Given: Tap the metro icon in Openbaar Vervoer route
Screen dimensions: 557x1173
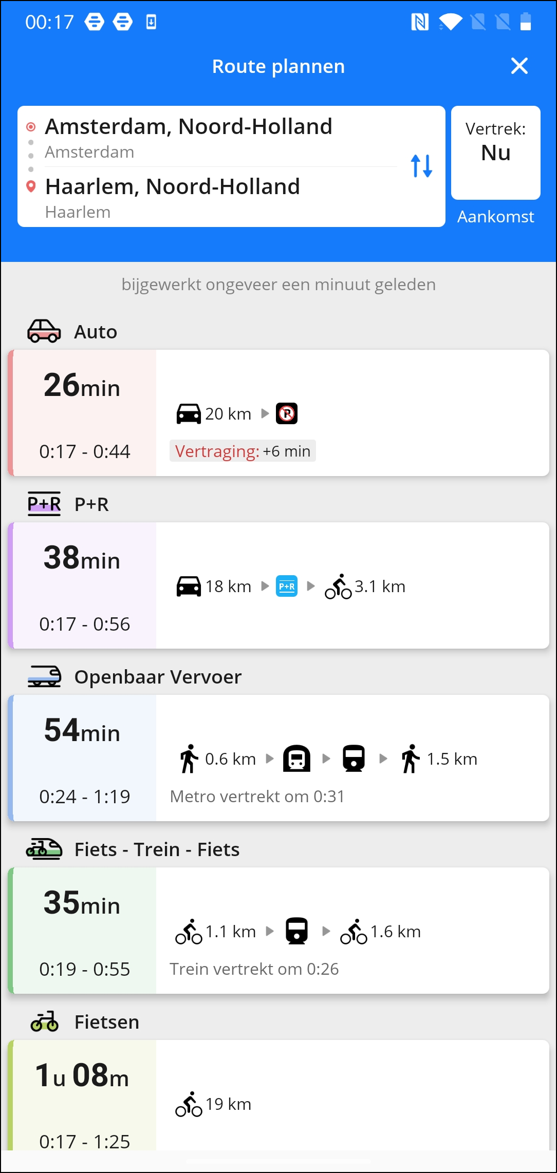Looking at the screenshot, I should tap(297, 759).
